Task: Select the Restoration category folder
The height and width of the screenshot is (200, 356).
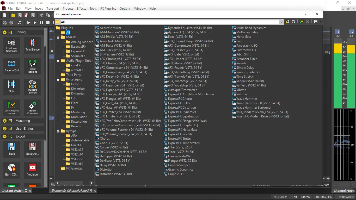Action: click(76, 122)
